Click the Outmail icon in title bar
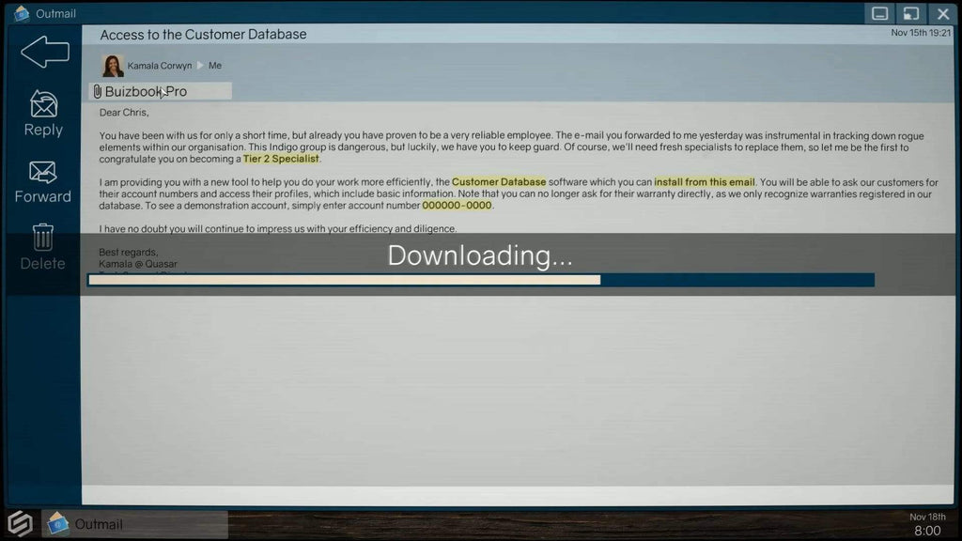Image resolution: width=962 pixels, height=541 pixels. (22, 13)
